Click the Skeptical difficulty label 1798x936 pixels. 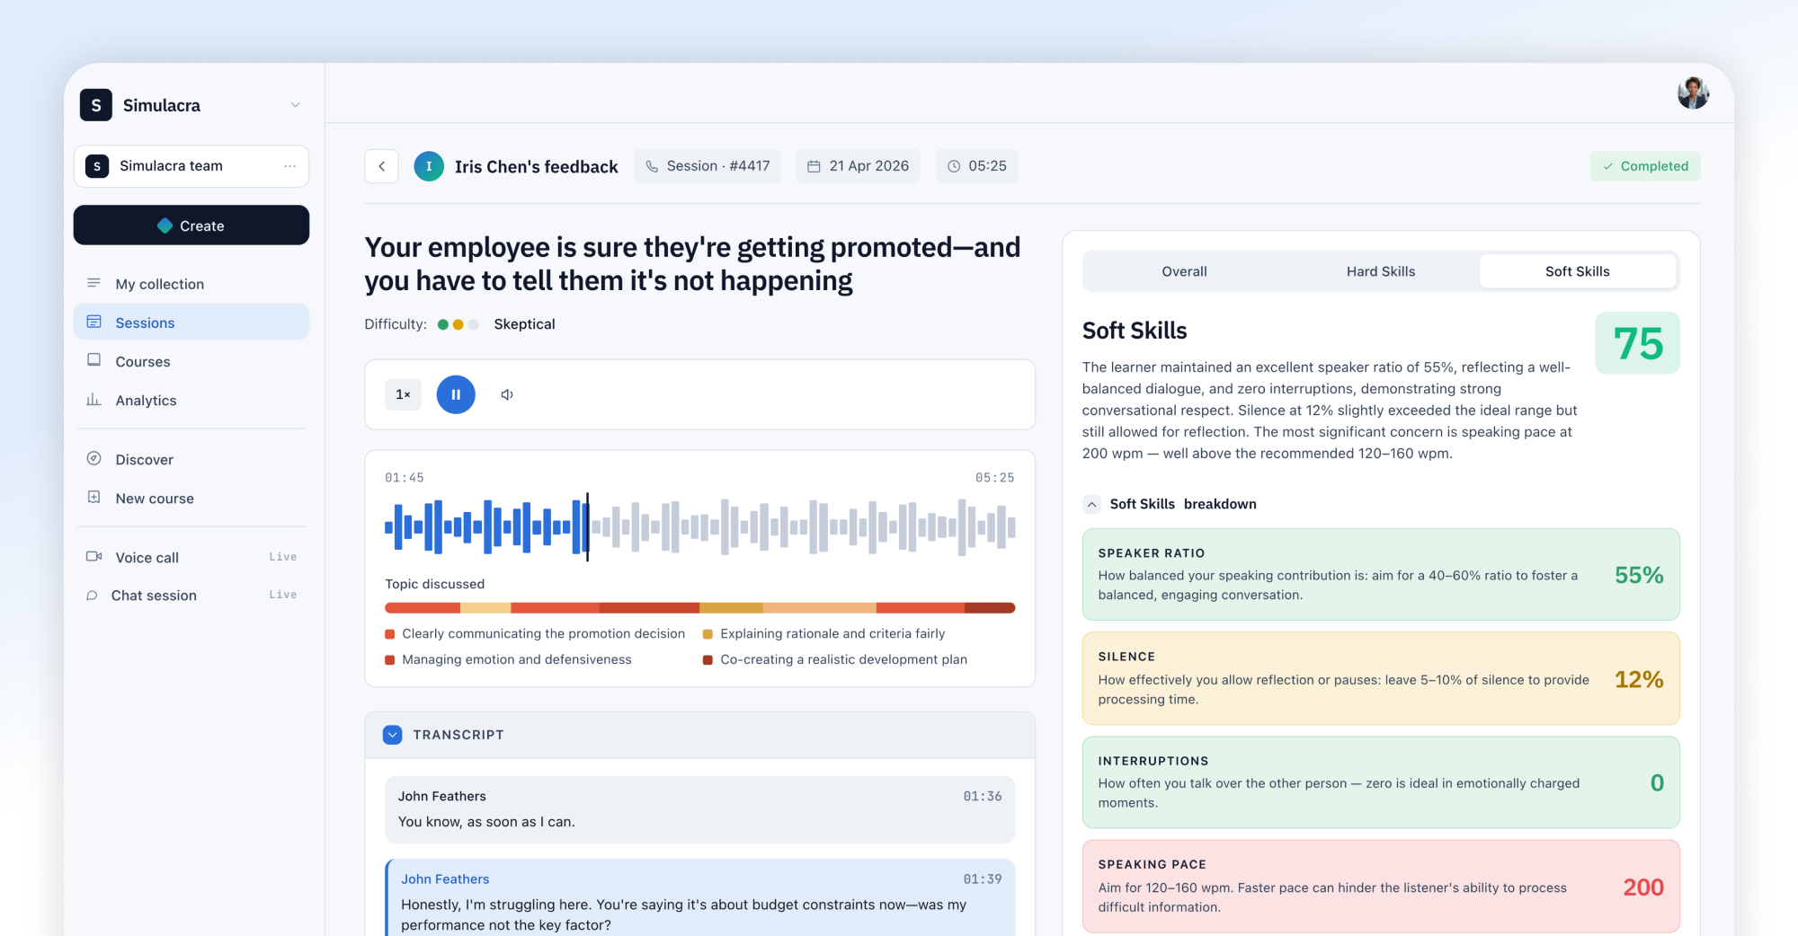tap(524, 324)
